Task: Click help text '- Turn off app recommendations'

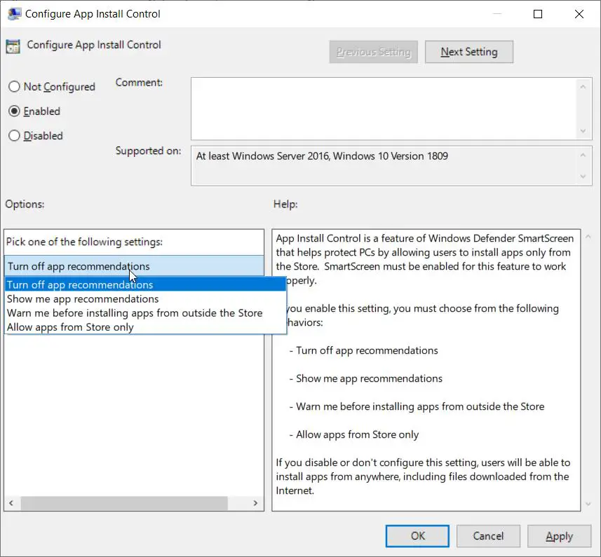Action: [x=363, y=350]
